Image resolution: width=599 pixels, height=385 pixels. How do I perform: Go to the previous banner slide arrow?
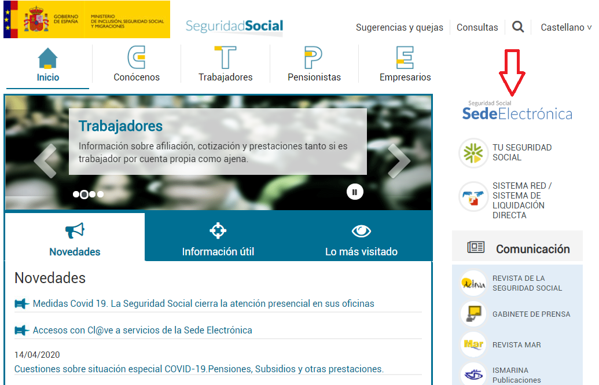coord(45,160)
